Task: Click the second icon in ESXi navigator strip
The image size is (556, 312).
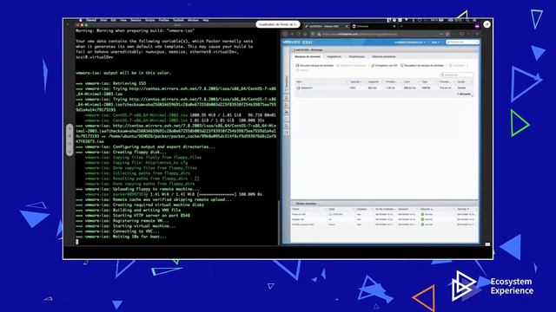Action: click(287, 105)
